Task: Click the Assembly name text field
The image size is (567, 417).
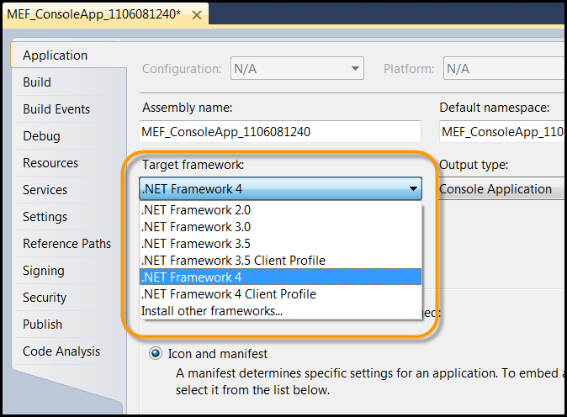Action: [280, 132]
